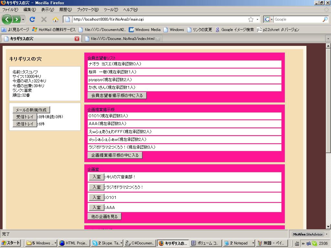Image resolution: width=331 pixels, height=248 pixels.
Task: Expand hidden tray icons chevron
Action: [x=303, y=243]
